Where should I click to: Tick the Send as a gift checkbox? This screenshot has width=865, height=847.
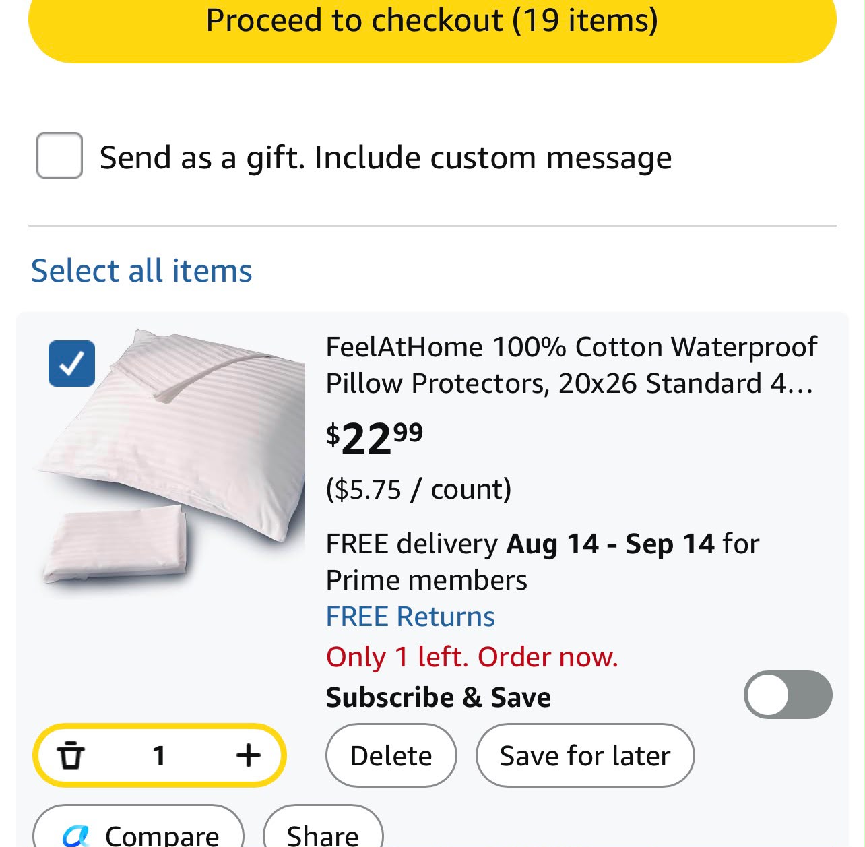[59, 156]
